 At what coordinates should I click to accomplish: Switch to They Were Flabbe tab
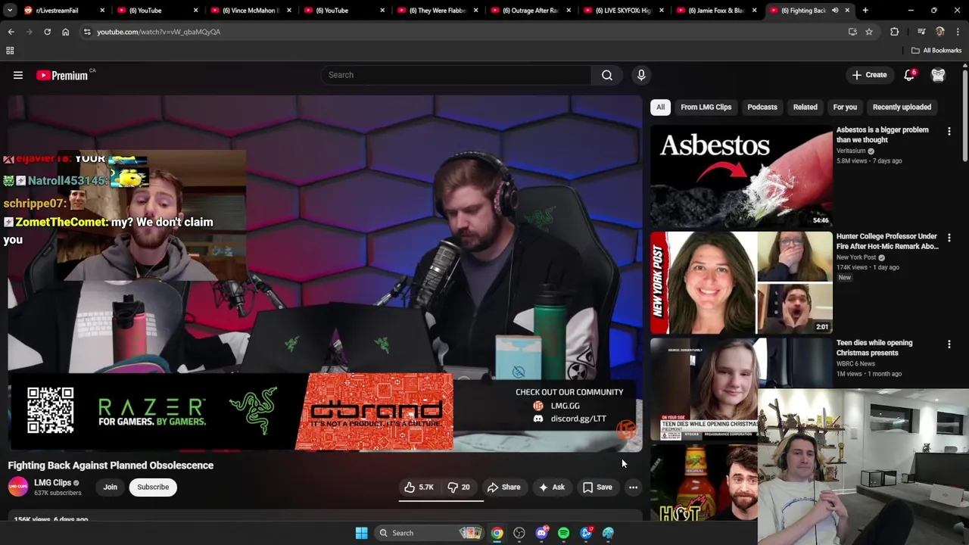pyautogui.click(x=437, y=11)
